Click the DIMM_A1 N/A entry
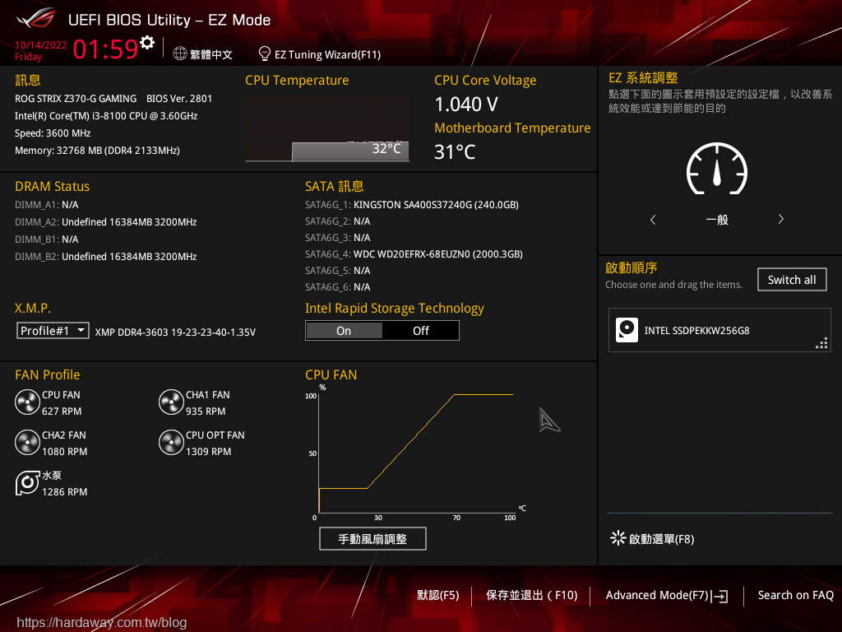842x632 pixels. [47, 205]
